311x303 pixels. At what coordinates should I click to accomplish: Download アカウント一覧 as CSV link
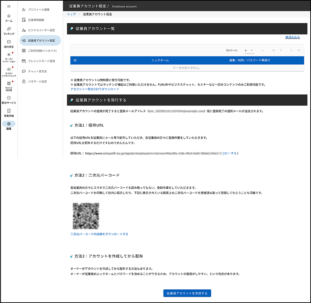91,89
